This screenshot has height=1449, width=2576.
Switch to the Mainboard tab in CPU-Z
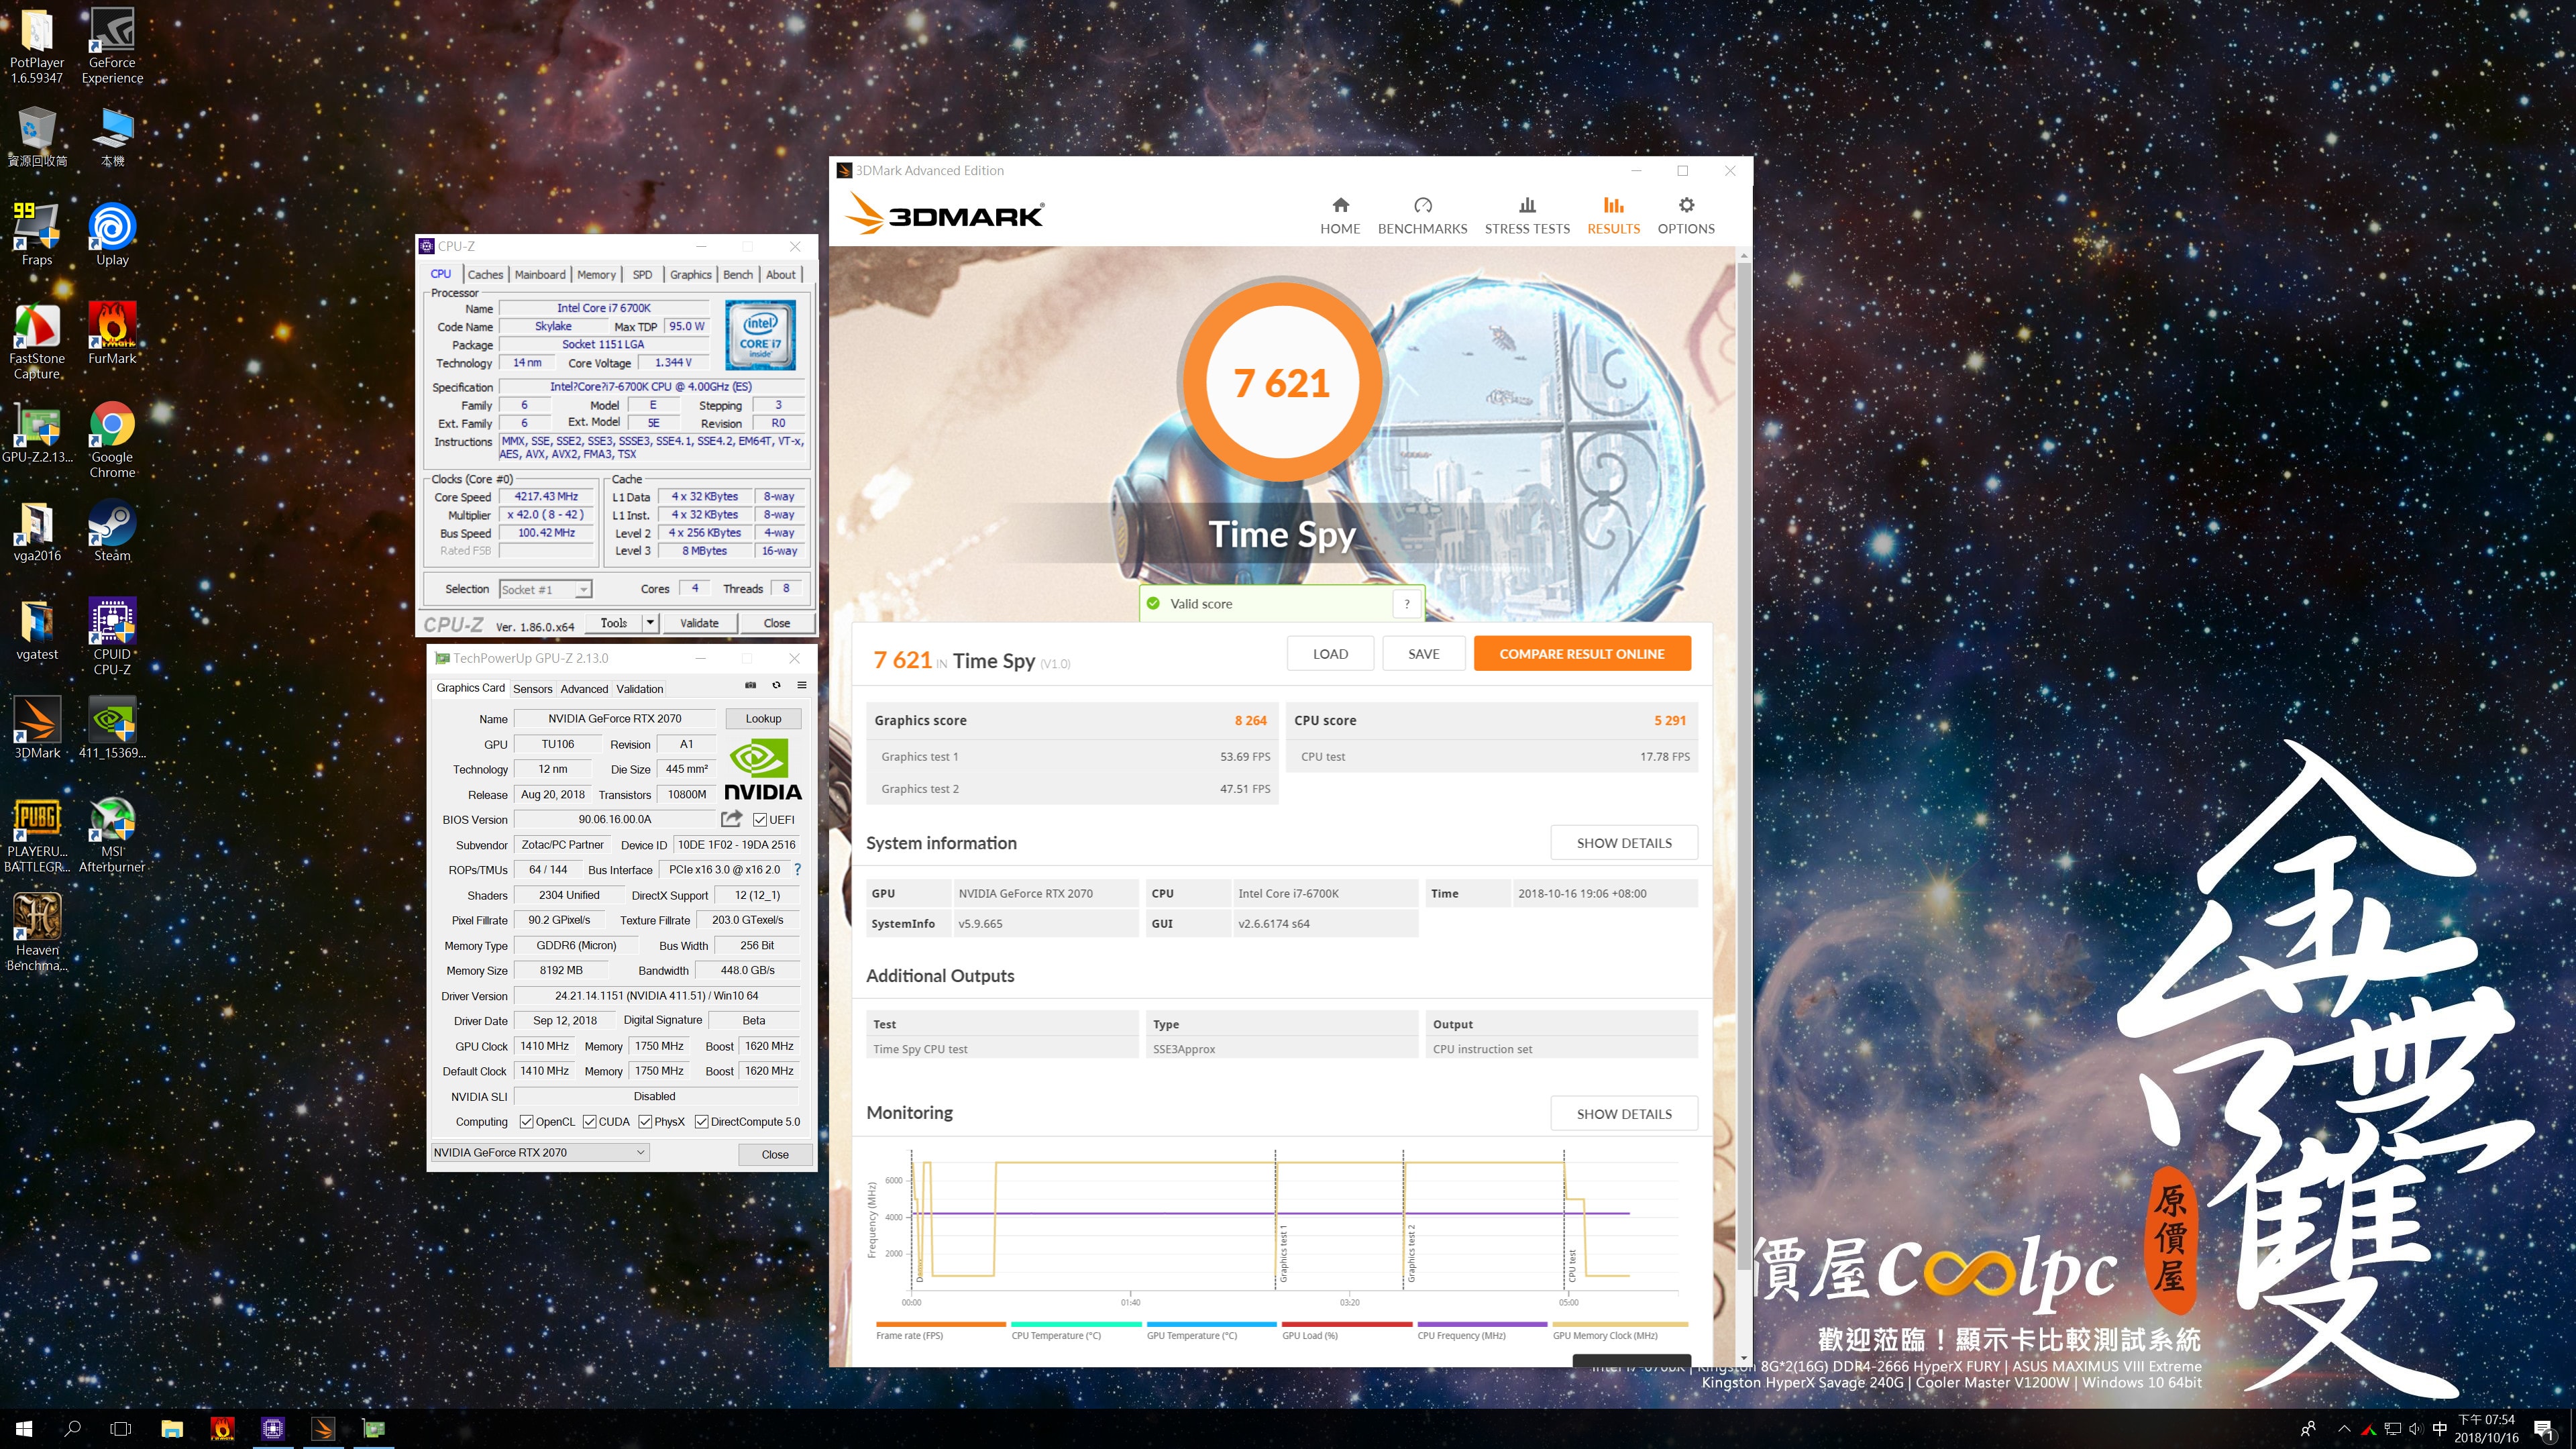pyautogui.click(x=540, y=274)
